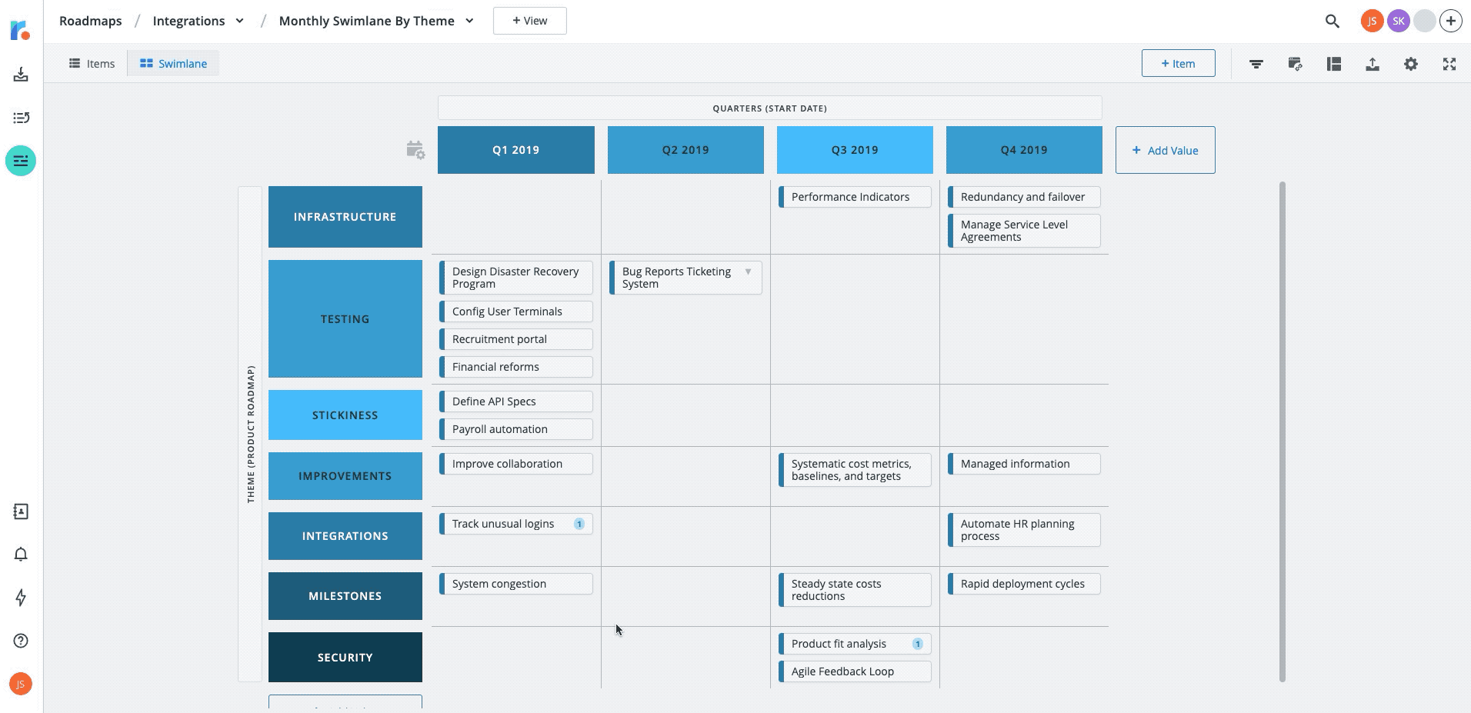This screenshot has height=713, width=1471.
Task: Select the Q4 2019 column header
Action: click(x=1024, y=150)
